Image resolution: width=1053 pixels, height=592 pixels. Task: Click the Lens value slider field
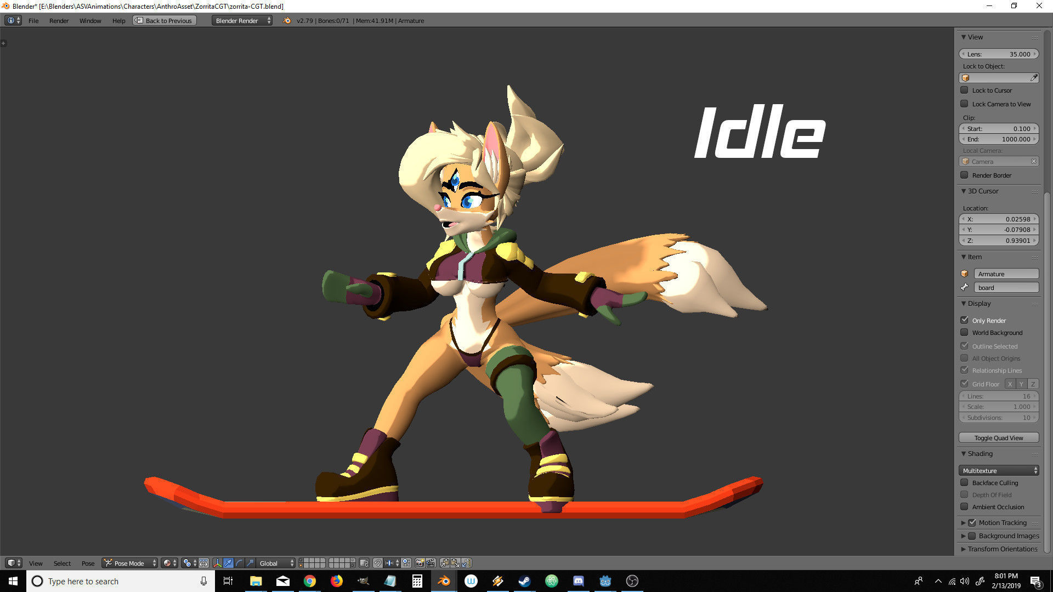click(999, 54)
